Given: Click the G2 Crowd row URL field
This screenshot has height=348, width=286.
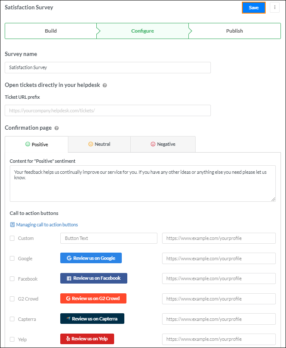Looking at the screenshot, I should coord(219,299).
